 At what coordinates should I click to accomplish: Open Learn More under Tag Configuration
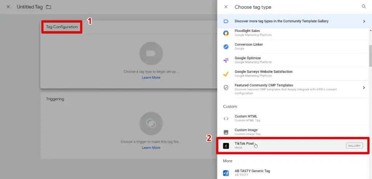(x=151, y=78)
